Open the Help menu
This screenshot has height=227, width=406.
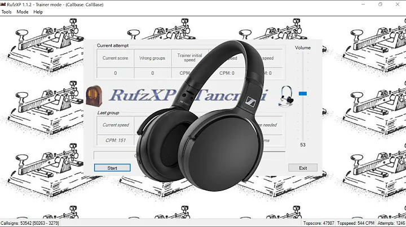[38, 12]
